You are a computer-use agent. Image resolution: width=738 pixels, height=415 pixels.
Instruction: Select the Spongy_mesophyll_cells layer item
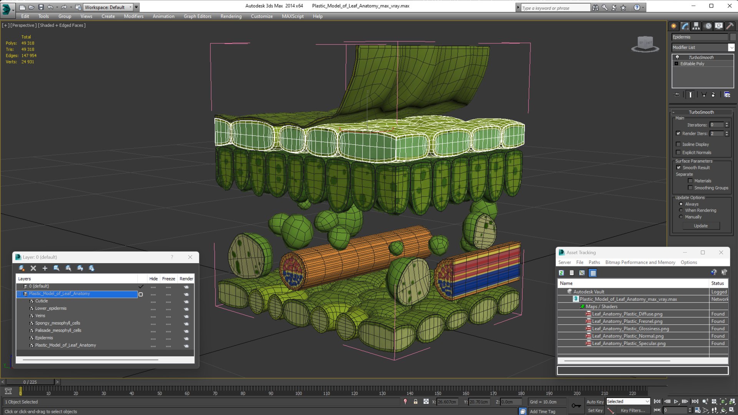pos(58,323)
